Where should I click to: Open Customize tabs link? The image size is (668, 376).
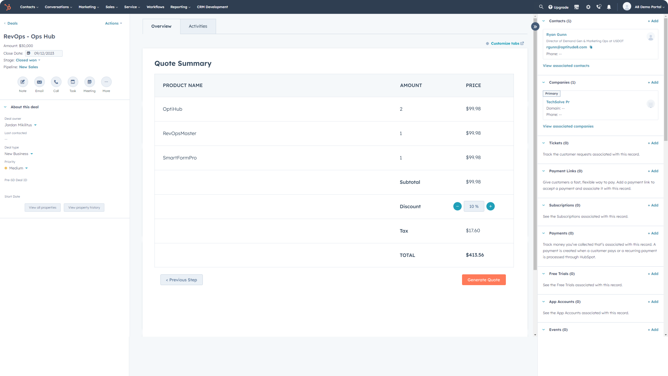point(507,44)
